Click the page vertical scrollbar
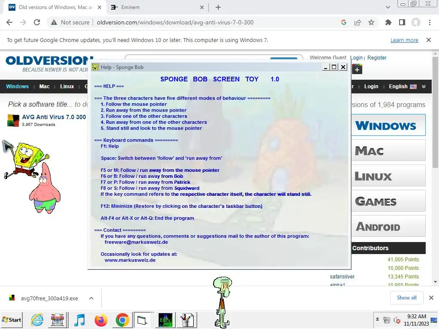The width and height of the screenshot is (439, 329). click(435, 112)
